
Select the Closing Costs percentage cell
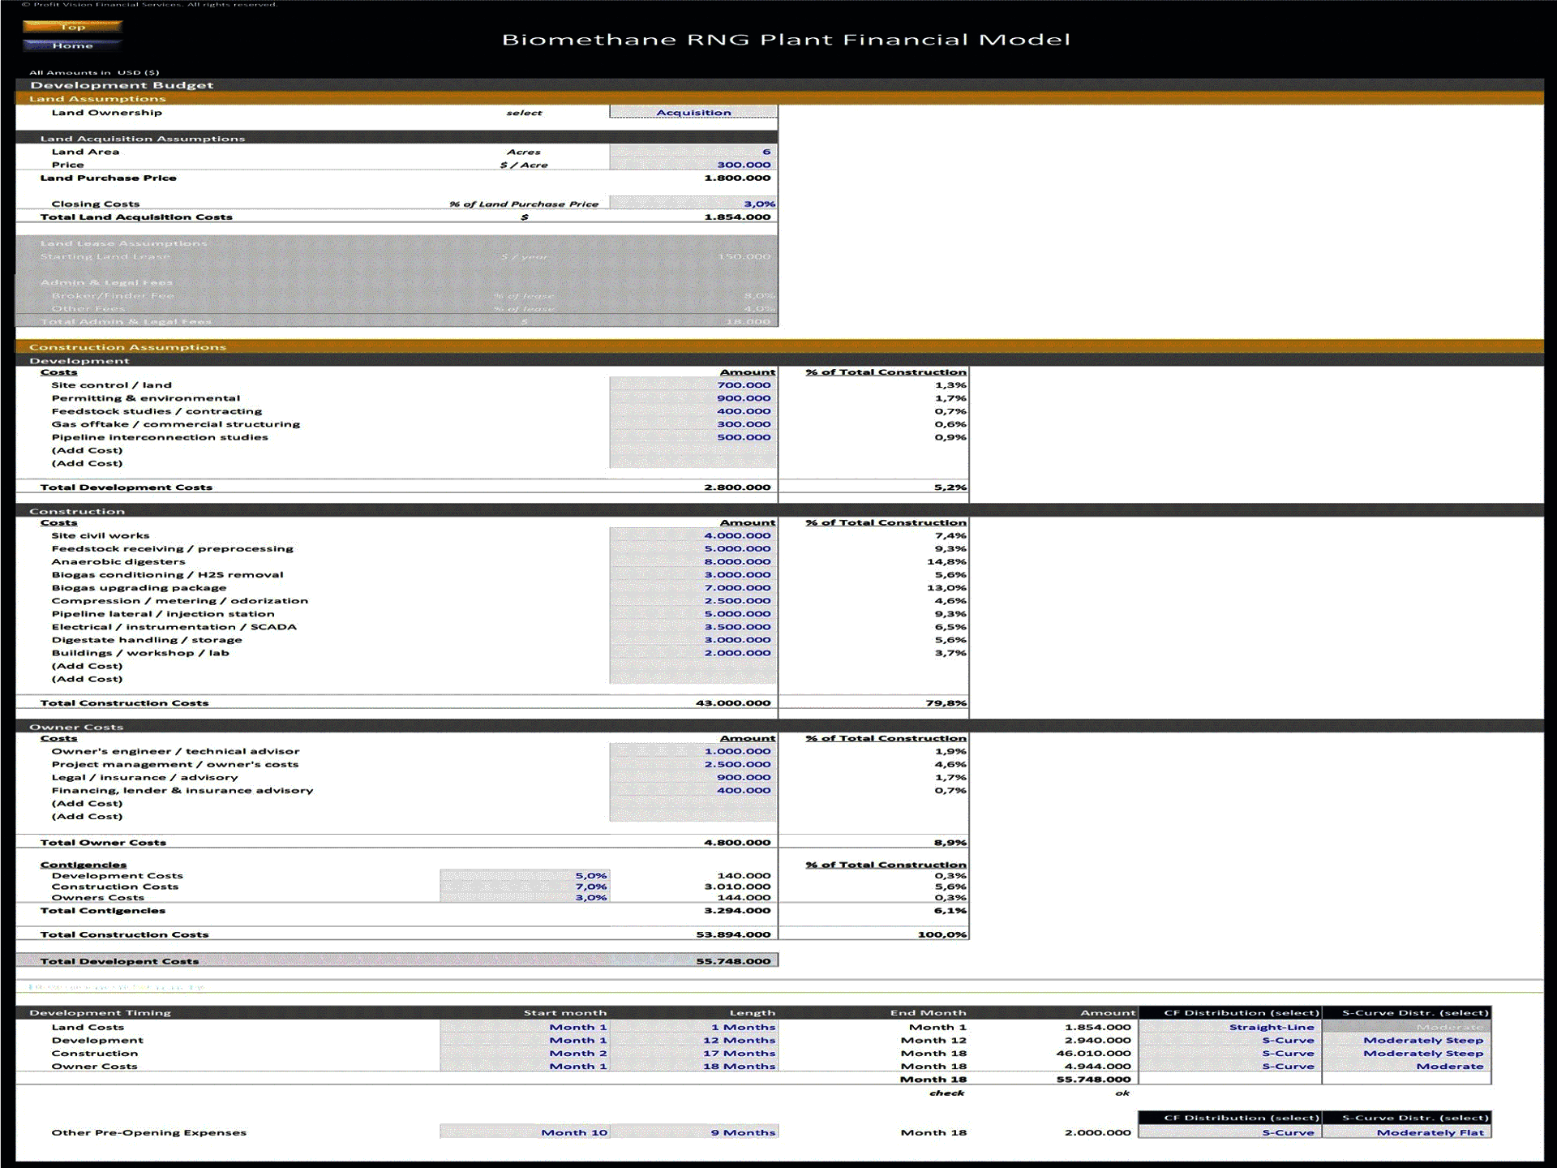(x=693, y=204)
